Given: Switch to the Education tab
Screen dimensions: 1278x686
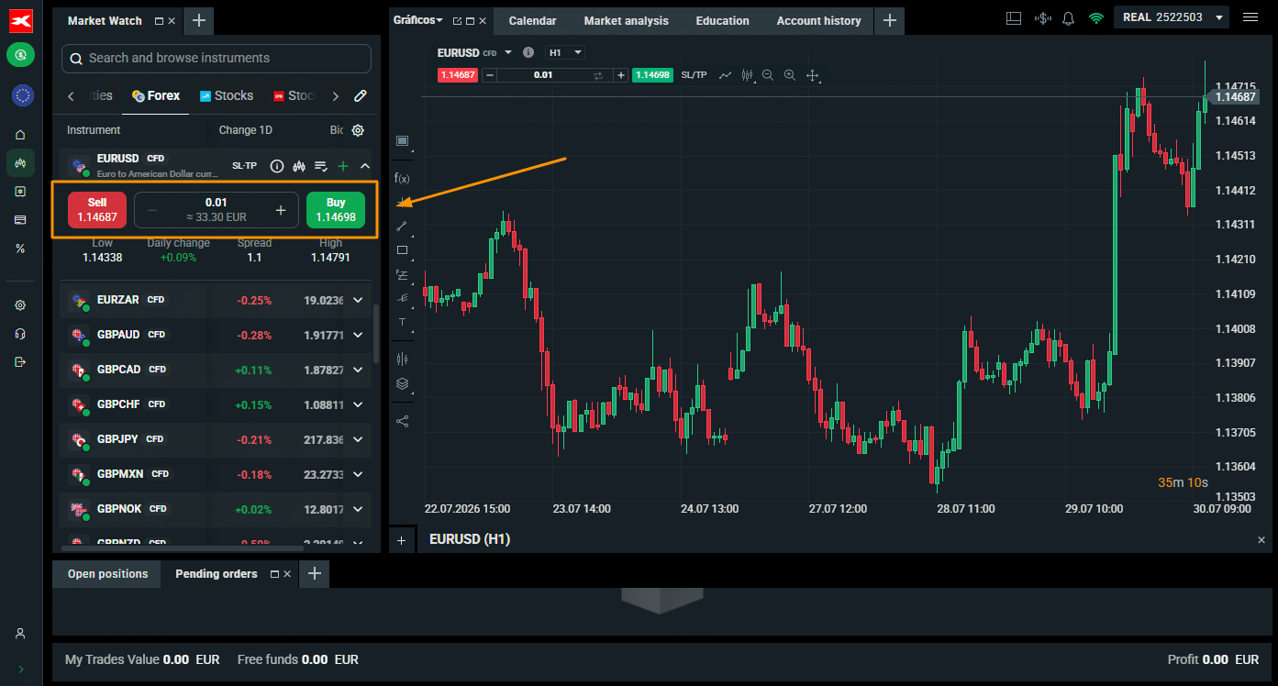Looking at the screenshot, I should pyautogui.click(x=723, y=20).
